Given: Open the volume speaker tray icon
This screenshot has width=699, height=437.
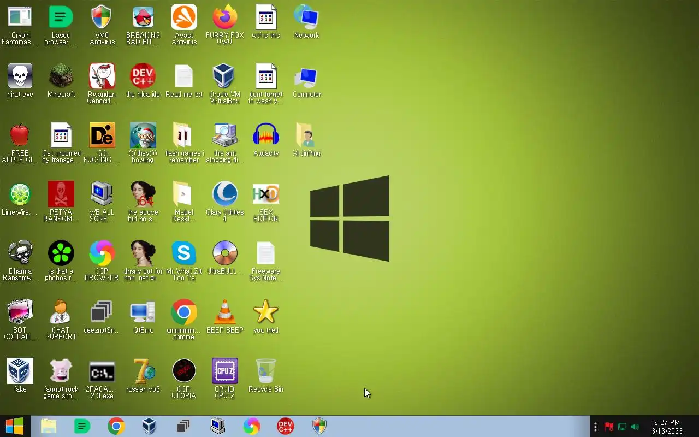Looking at the screenshot, I should coord(635,427).
